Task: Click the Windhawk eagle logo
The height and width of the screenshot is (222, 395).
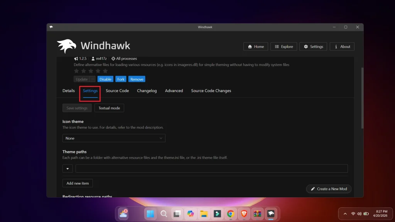Action: (68, 45)
